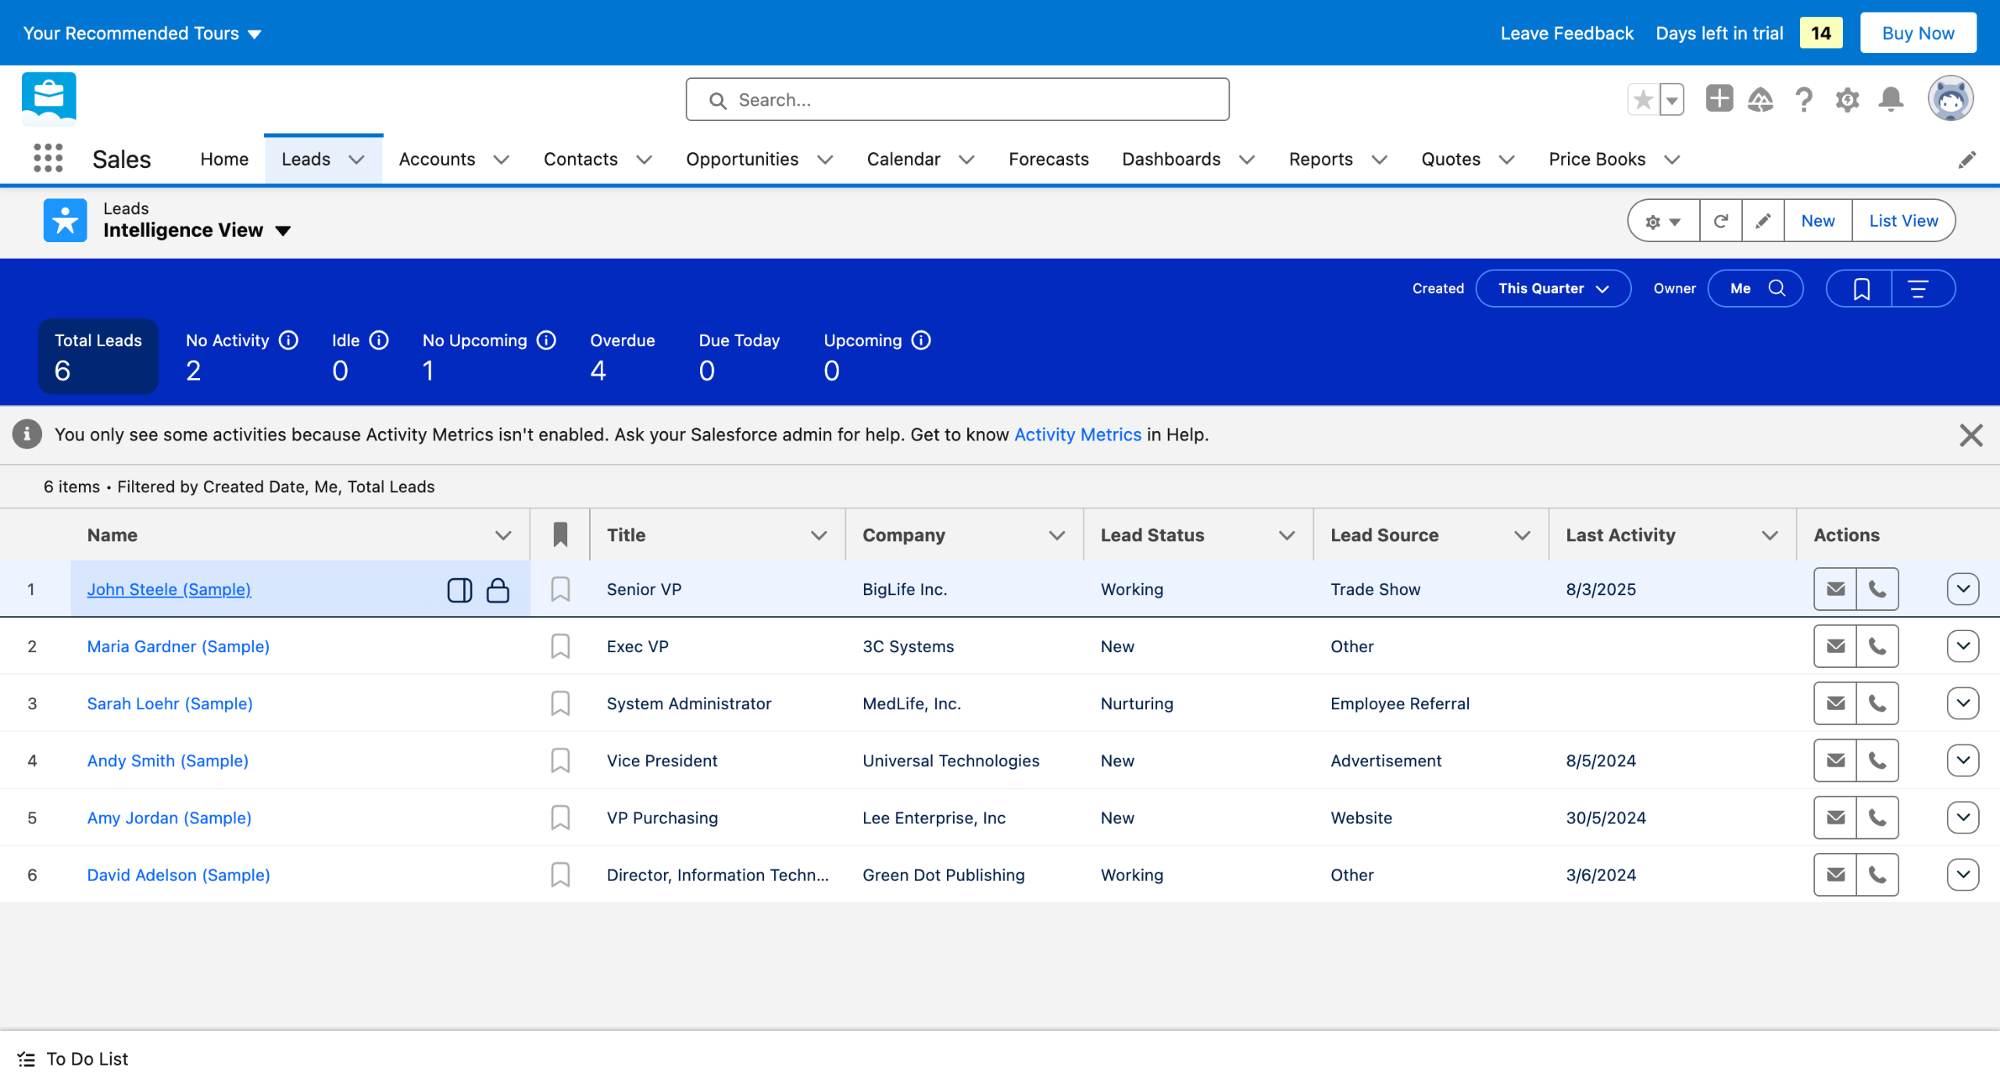Open the App Launcher grid icon
Viewport: 2000px width, 1085px height.
[x=48, y=159]
